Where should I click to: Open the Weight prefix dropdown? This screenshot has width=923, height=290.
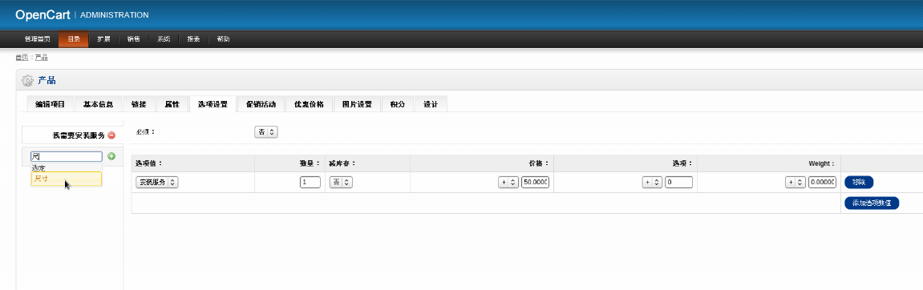click(x=795, y=183)
